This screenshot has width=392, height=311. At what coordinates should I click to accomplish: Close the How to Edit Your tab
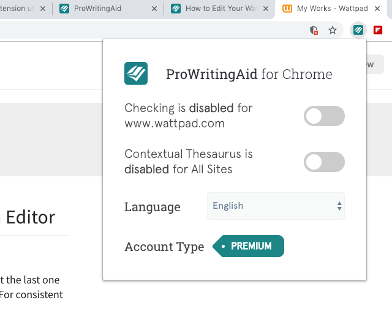pos(266,9)
